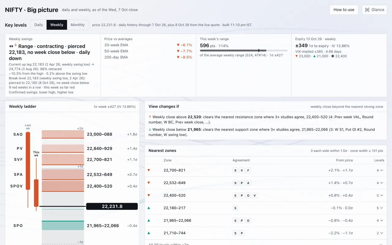Image resolution: width=392 pixels, height=245 pixels.
Task: Click the From price column header
Action: [x=344, y=160]
